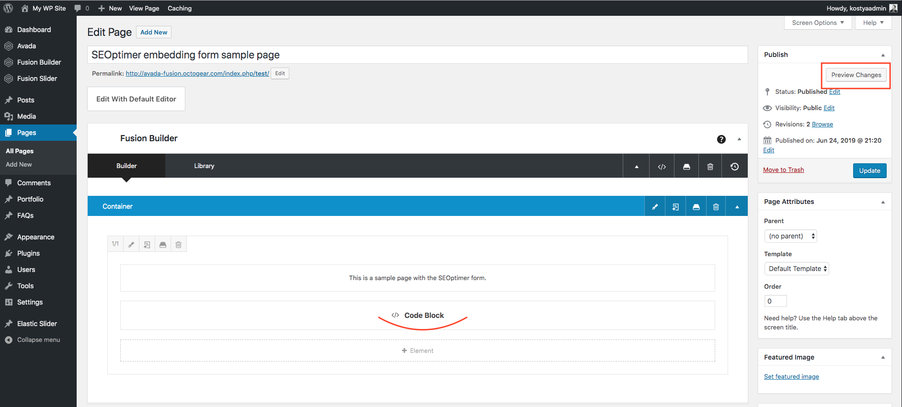This screenshot has height=407, width=902.
Task: Click the column trash icon beside 1/1
Action: [x=178, y=244]
